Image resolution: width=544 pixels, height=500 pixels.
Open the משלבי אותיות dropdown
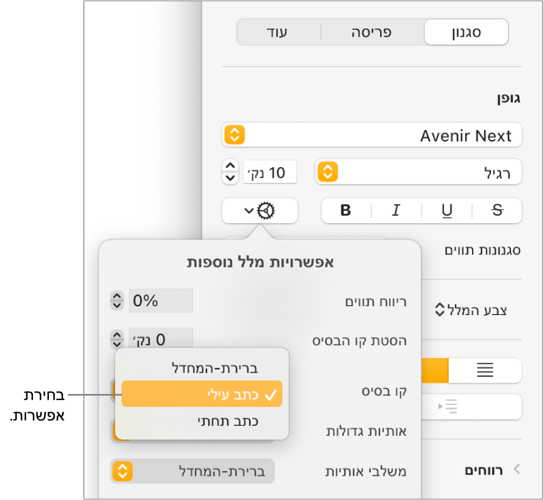(193, 471)
